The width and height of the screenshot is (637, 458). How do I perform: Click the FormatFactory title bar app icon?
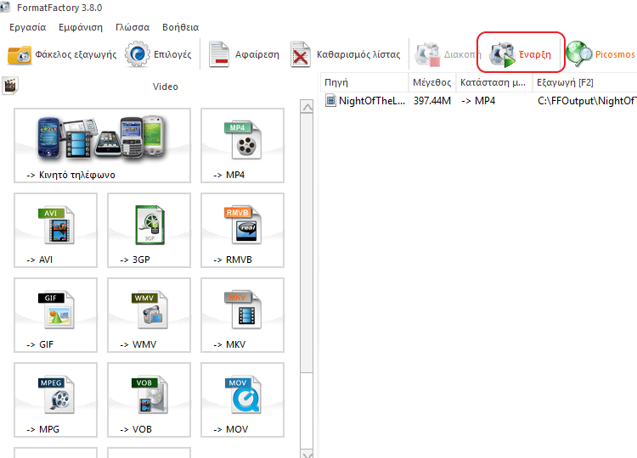[5, 7]
